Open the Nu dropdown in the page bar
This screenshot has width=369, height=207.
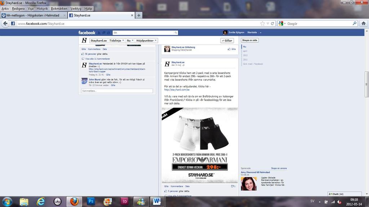130,41
